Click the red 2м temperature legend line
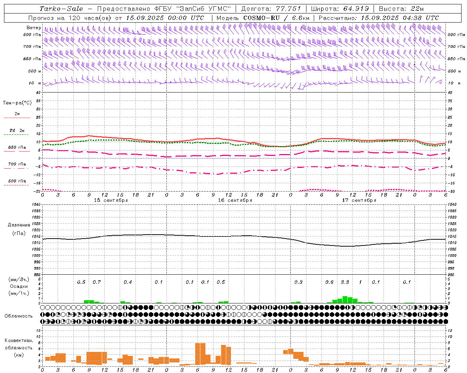 [17, 118]
